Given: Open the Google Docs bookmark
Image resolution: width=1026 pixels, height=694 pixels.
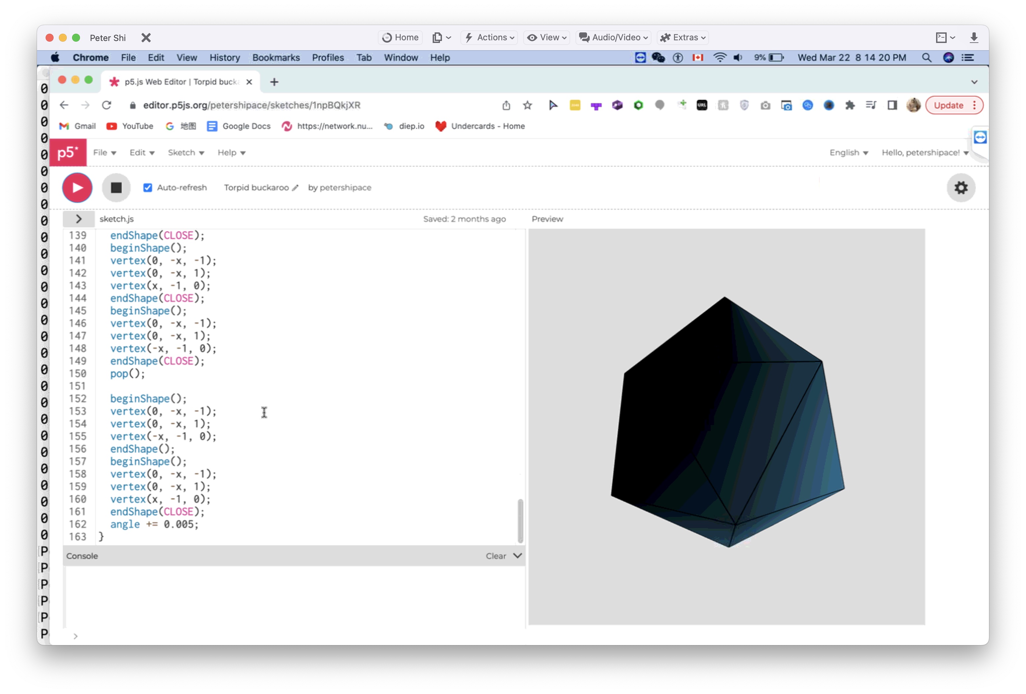Looking at the screenshot, I should (239, 126).
